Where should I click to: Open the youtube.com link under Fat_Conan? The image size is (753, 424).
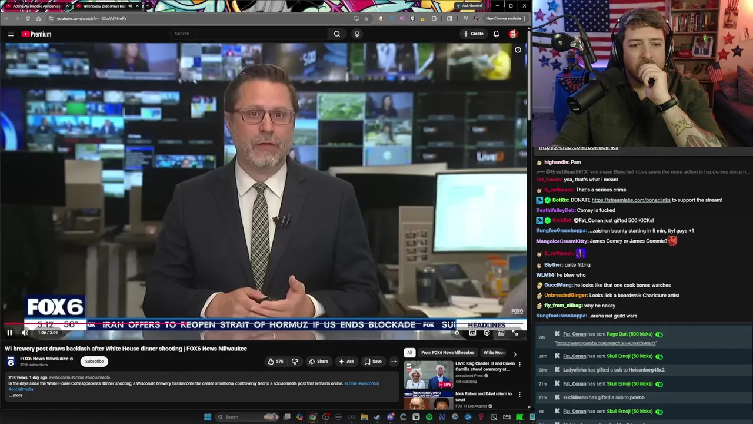[606, 343]
